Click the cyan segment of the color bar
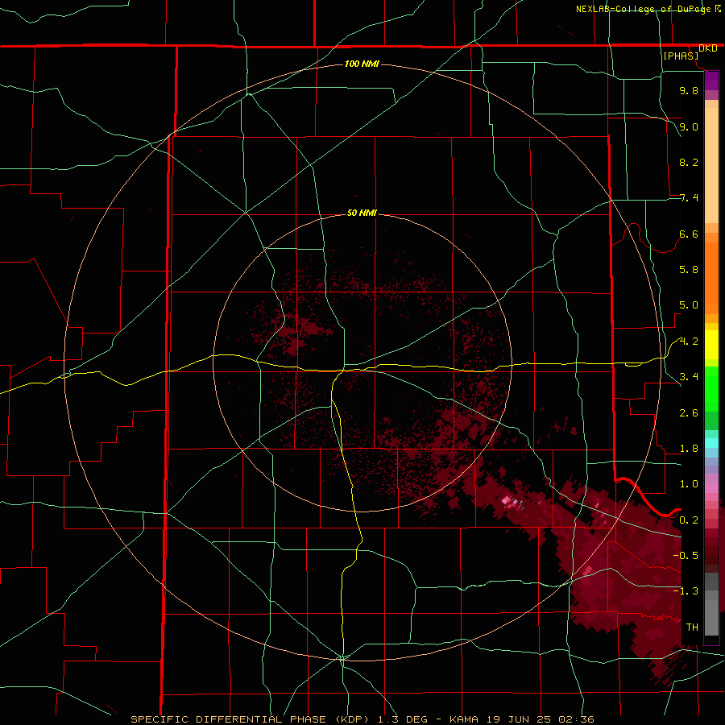725x725 pixels. click(711, 442)
